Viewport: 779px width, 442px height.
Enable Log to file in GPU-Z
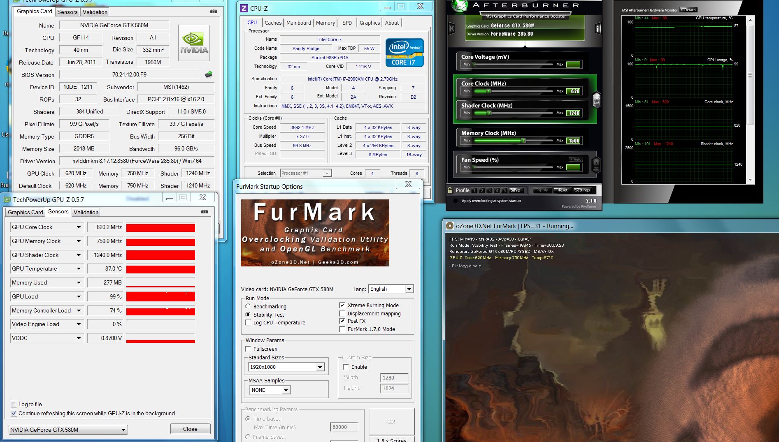pyautogui.click(x=14, y=404)
